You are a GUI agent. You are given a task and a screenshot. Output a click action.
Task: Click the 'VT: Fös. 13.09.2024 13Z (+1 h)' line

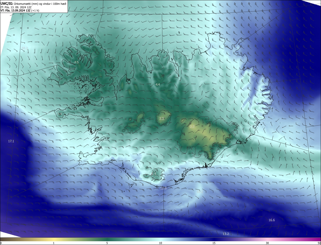pyautogui.click(x=20, y=11)
